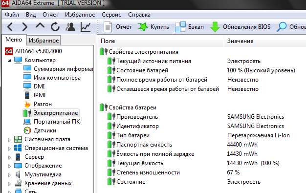Click the 44400 mWh value
The width and height of the screenshot is (306, 193).
pos(242,145)
